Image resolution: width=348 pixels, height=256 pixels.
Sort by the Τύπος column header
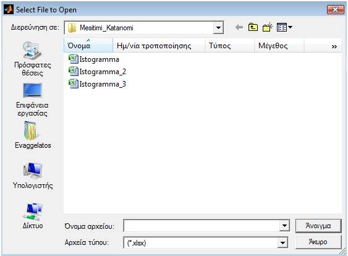[230, 45]
